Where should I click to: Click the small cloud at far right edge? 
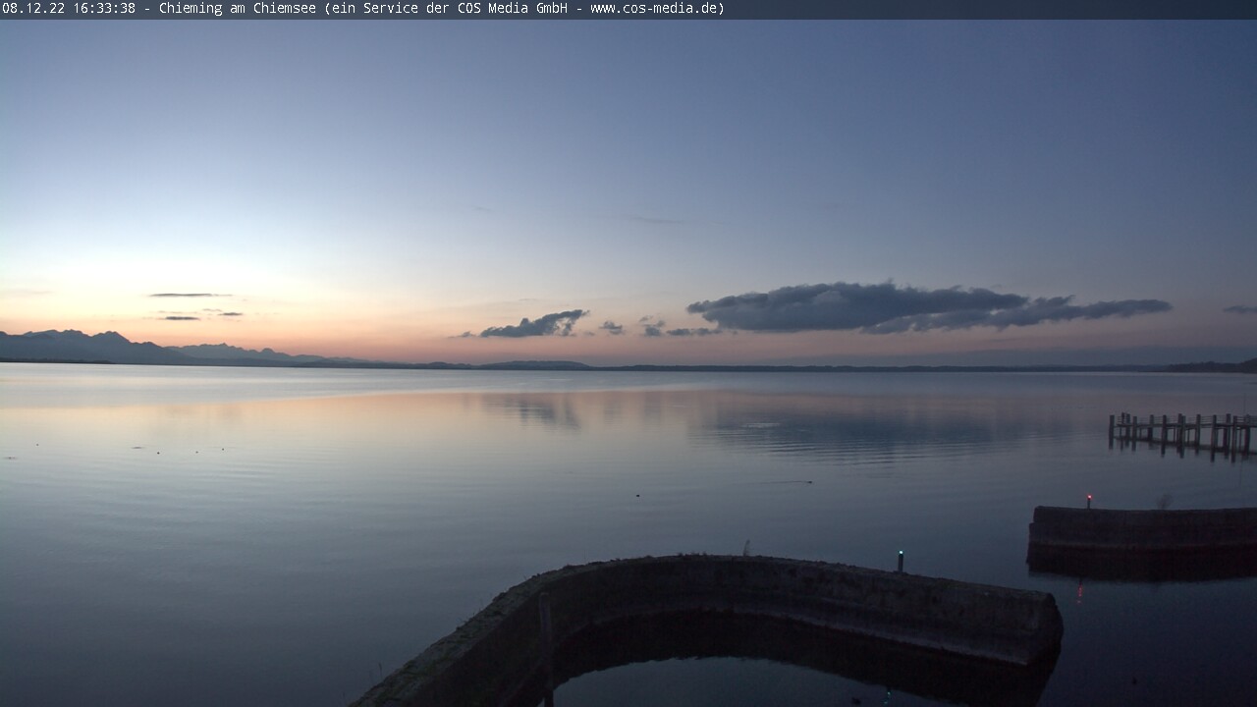pyautogui.click(x=1239, y=310)
